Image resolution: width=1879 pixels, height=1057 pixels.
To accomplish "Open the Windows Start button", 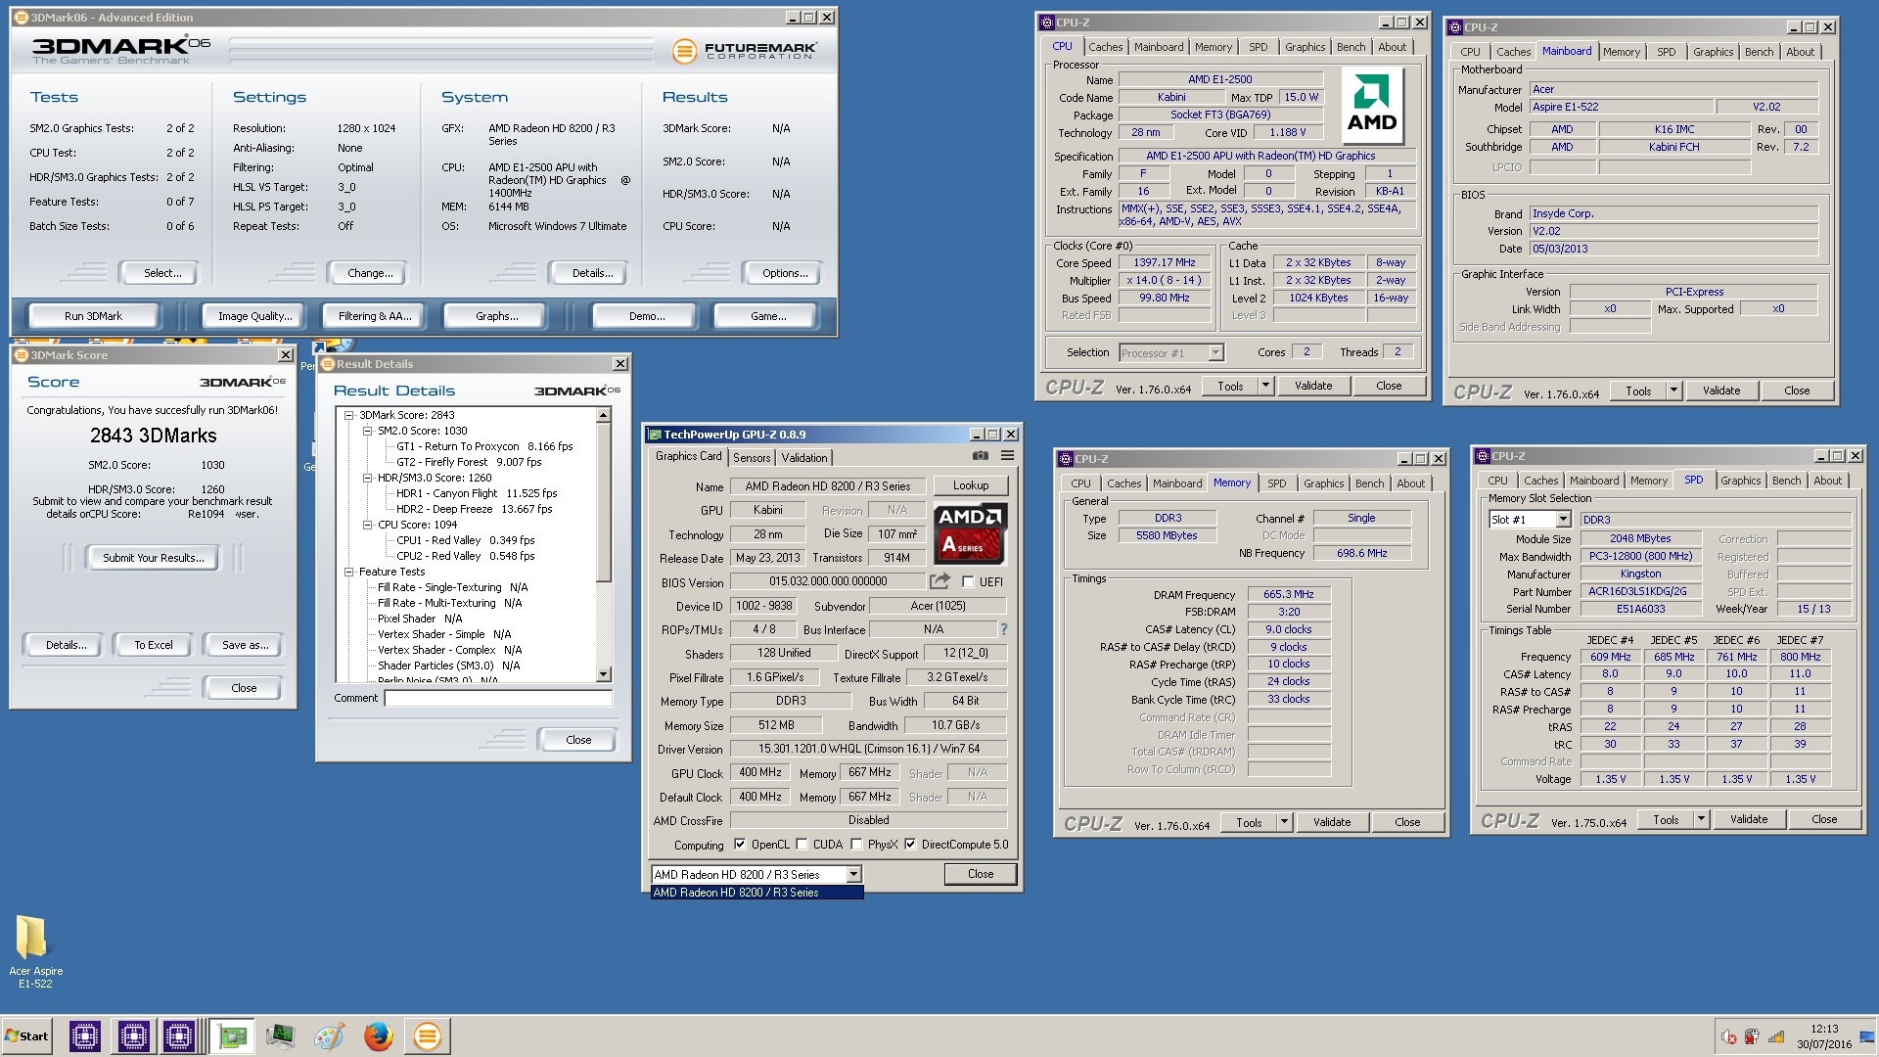I will (27, 1035).
